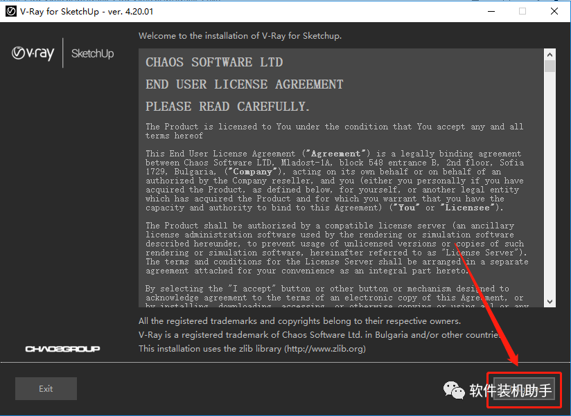Click the V-Ray logo in the sidebar

tap(33, 53)
